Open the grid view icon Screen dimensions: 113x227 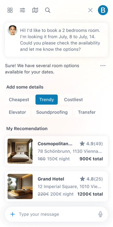tap(10, 10)
